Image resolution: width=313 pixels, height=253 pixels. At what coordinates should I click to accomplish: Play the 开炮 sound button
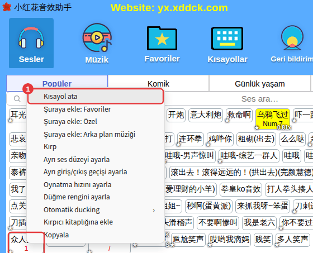176,115
